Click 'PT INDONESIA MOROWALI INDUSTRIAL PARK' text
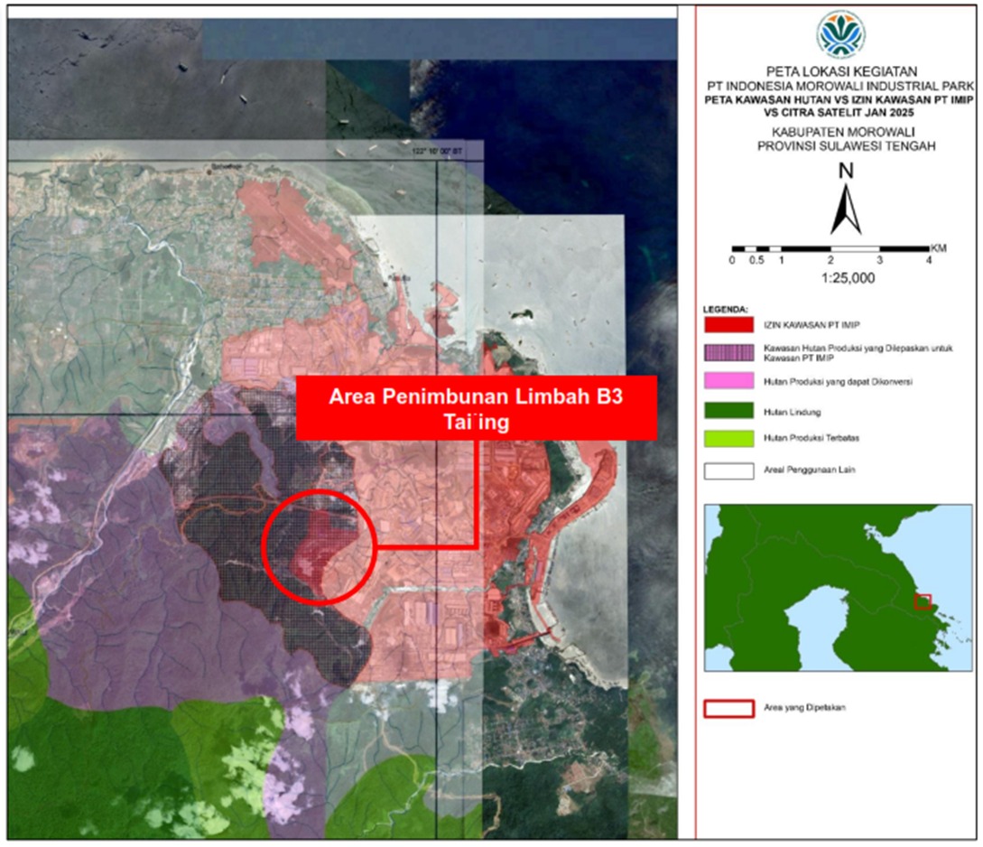 840,86
